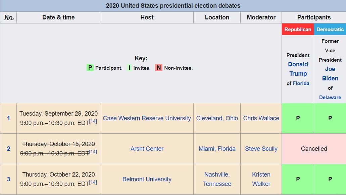Viewport: 346px width, 195px height.
Task: Open the Miami, Florida link
Action: (x=217, y=149)
